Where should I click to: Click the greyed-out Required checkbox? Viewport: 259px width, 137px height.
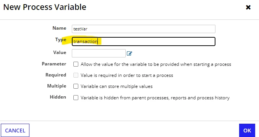[x=76, y=75]
